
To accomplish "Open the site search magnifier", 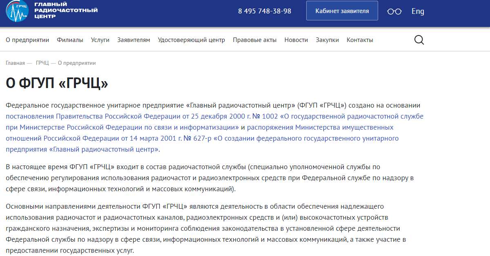I will pos(419,40).
